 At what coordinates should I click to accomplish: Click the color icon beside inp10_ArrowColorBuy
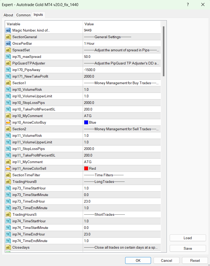coord(8,123)
